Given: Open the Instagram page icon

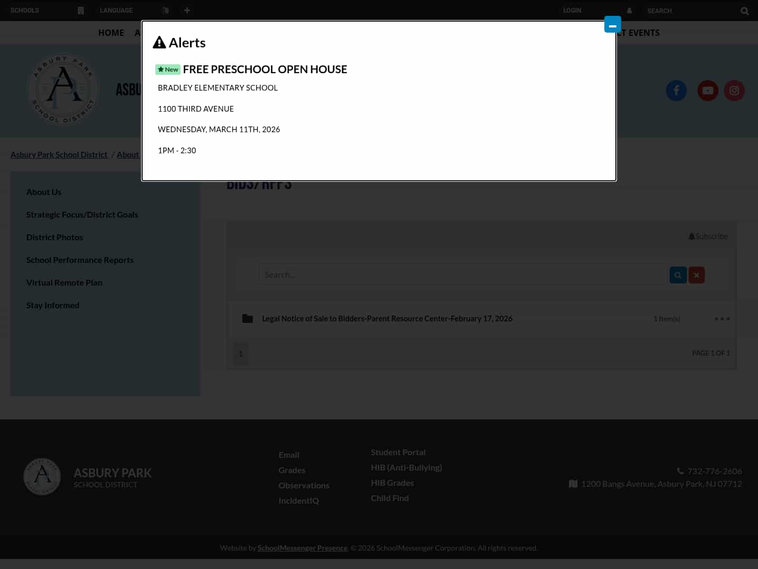Looking at the screenshot, I should [734, 91].
